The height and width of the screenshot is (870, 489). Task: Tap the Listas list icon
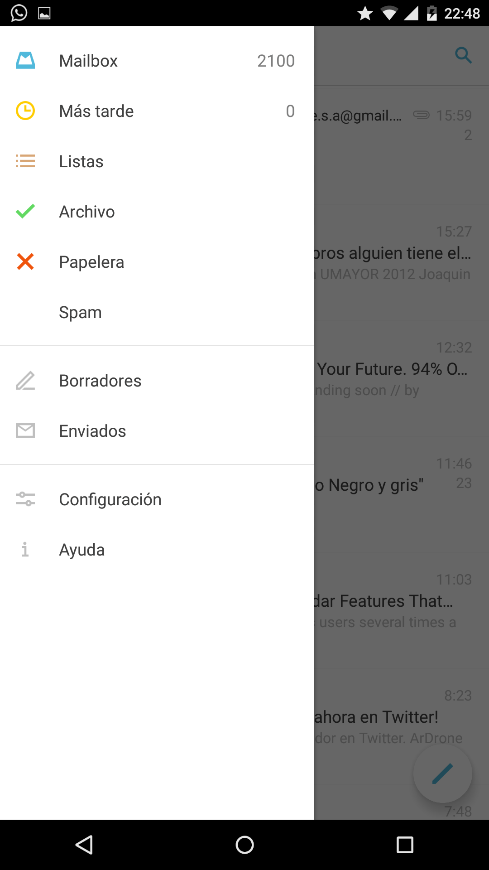(x=25, y=161)
